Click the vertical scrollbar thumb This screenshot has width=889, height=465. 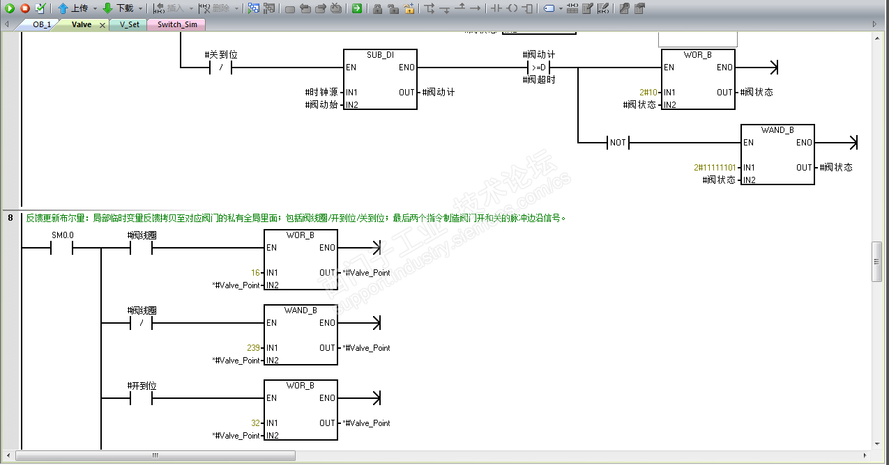(x=877, y=262)
